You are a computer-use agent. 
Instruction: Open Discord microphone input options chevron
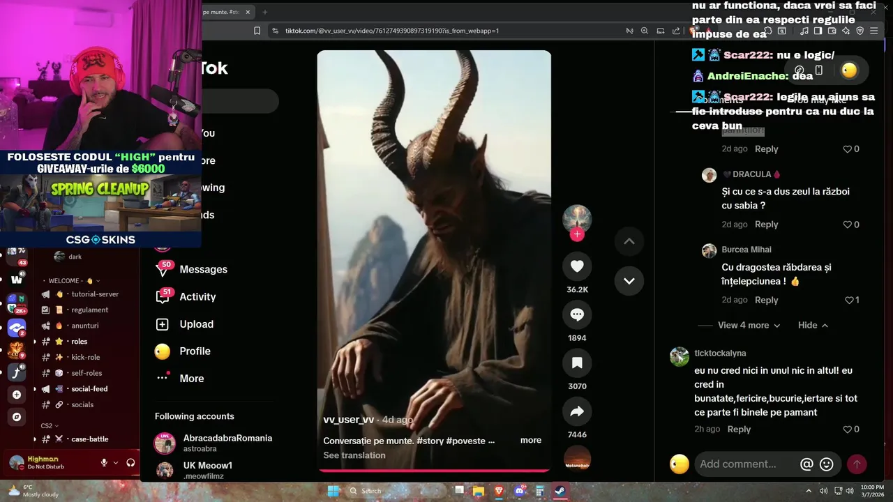point(116,462)
